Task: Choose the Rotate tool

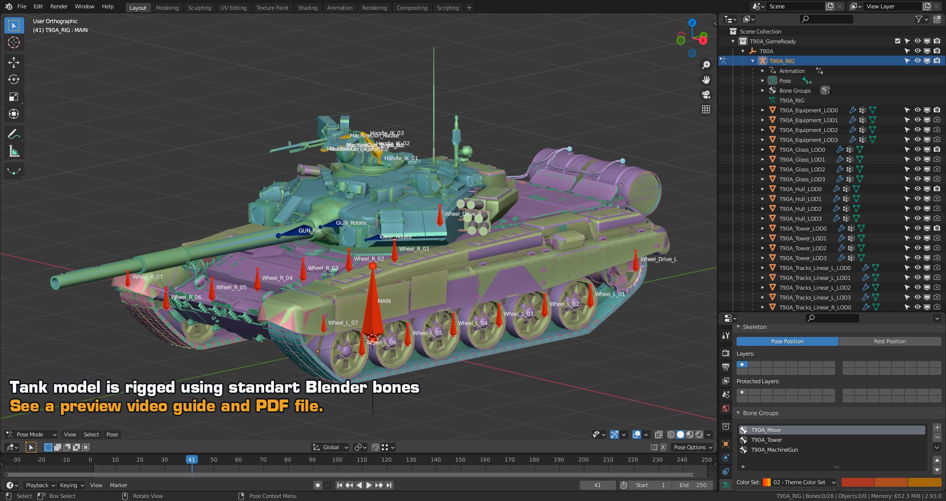Action: [x=14, y=79]
